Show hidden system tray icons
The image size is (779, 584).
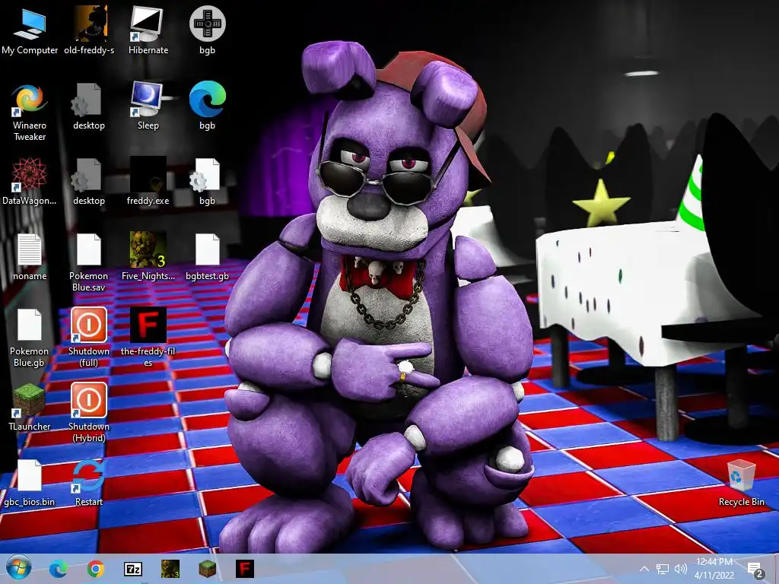644,569
